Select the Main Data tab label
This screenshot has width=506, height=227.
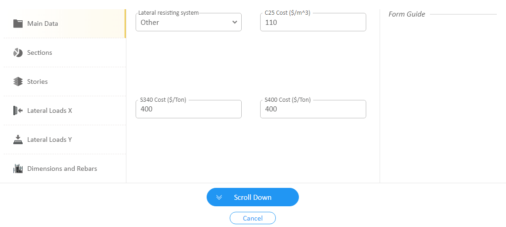pos(42,23)
